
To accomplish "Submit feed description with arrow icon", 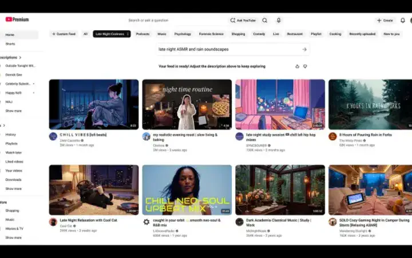I will pyautogui.click(x=304, y=49).
